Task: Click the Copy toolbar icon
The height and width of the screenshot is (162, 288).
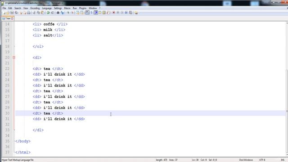Action: coord(38,13)
